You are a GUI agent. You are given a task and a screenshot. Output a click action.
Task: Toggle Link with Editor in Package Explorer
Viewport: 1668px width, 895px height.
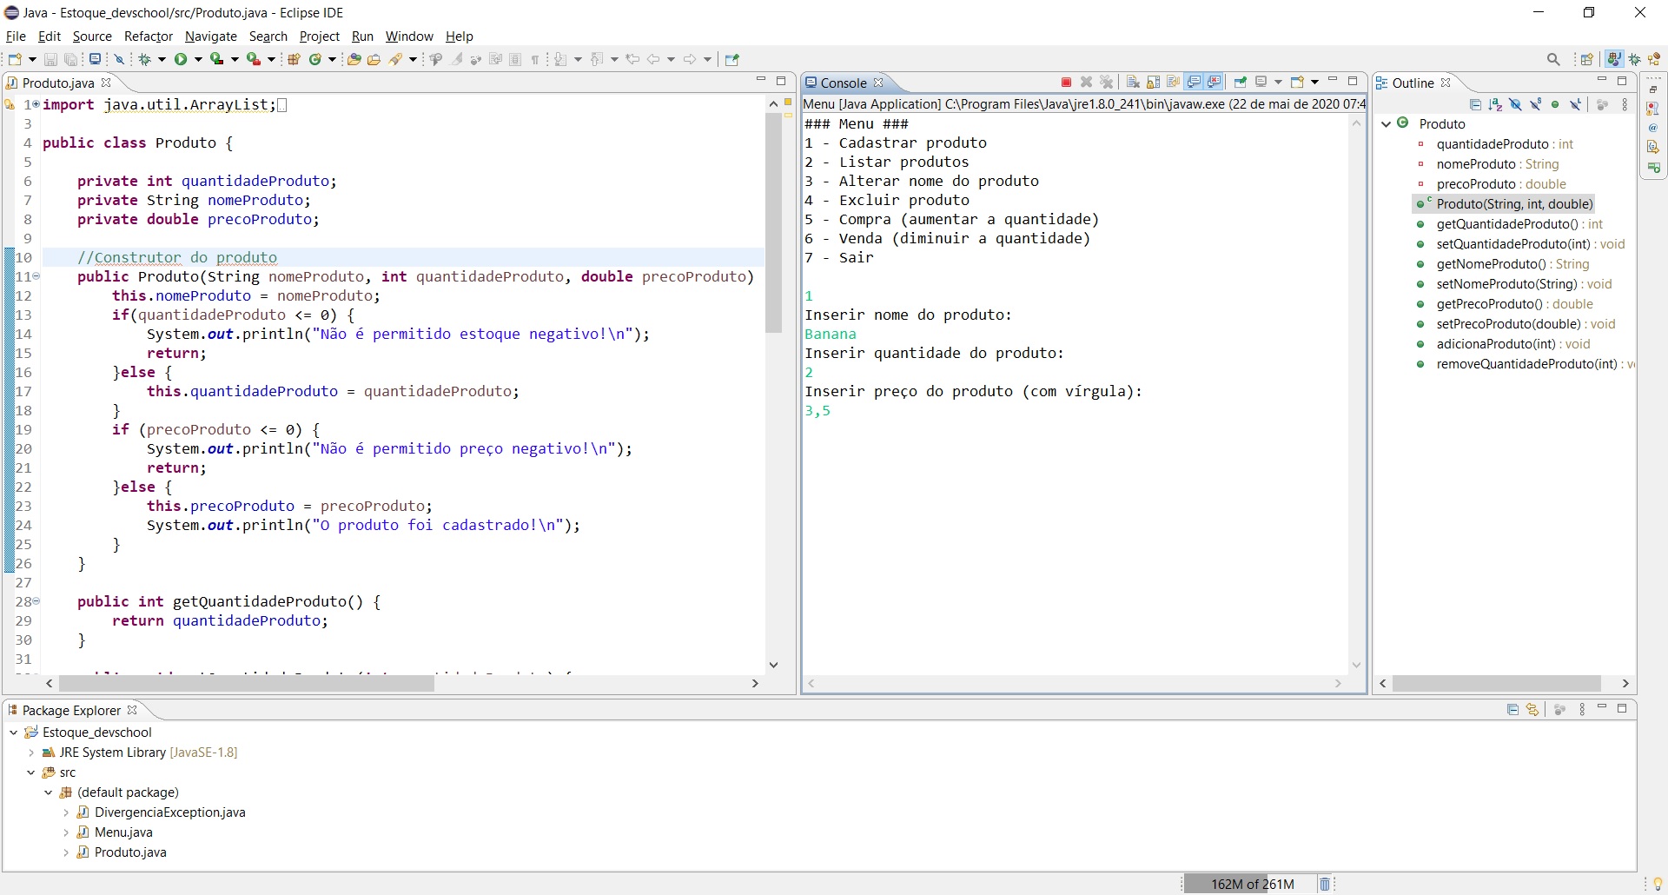pyautogui.click(x=1533, y=710)
